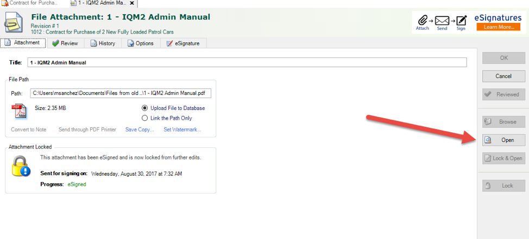
Task: Switch to the Review tab
Action: point(65,43)
